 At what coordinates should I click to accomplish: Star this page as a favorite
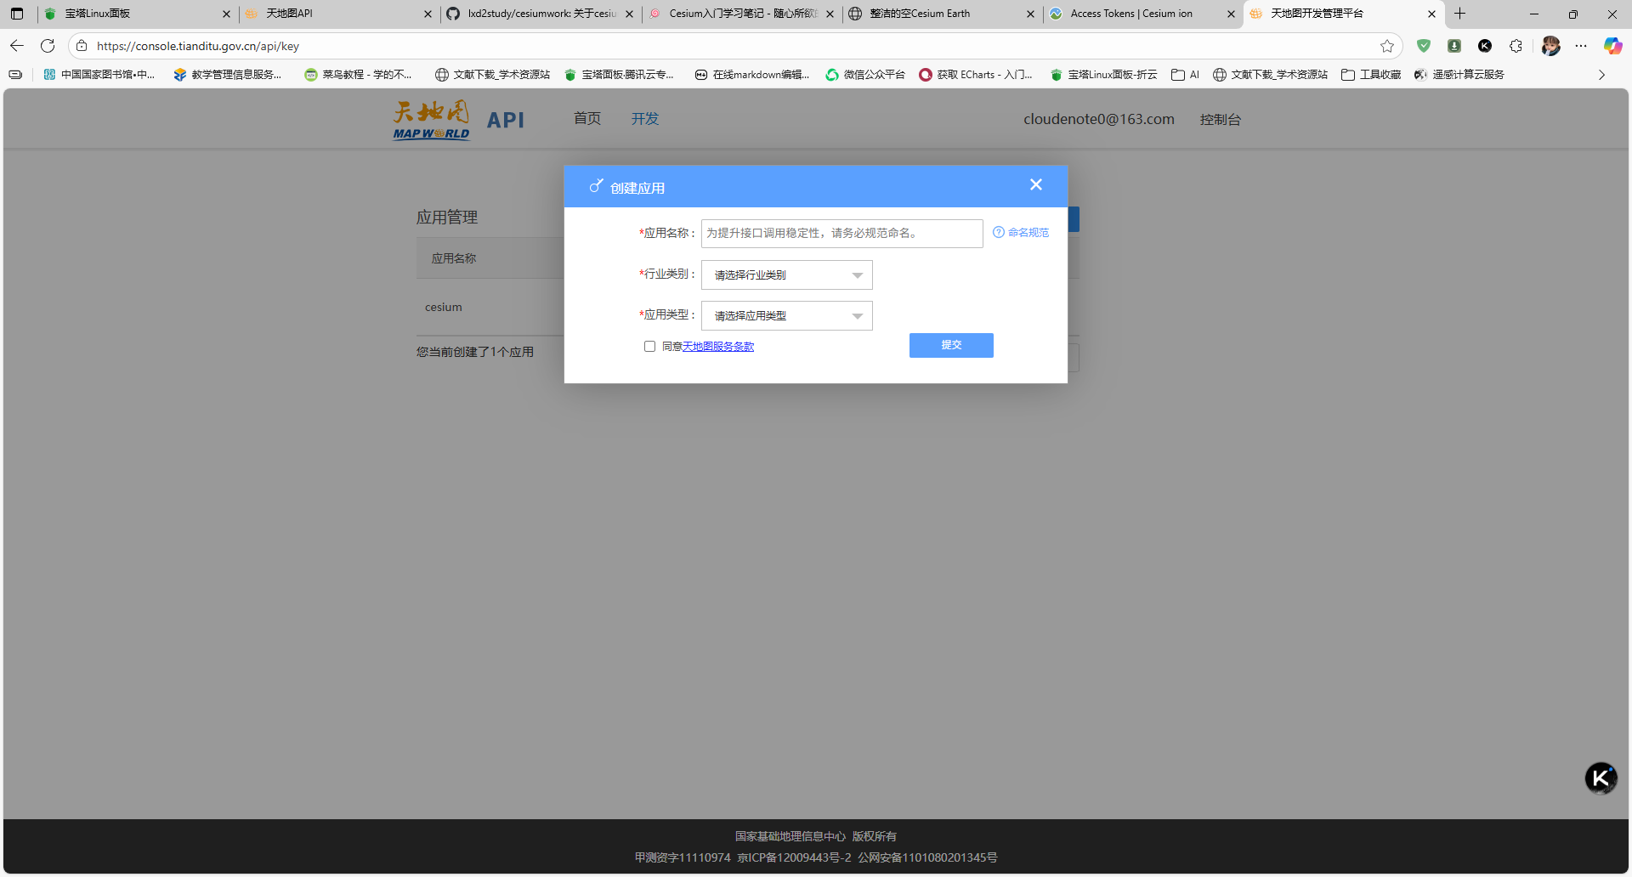tap(1387, 46)
